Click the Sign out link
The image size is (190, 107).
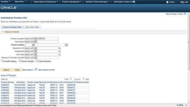point(184,2)
